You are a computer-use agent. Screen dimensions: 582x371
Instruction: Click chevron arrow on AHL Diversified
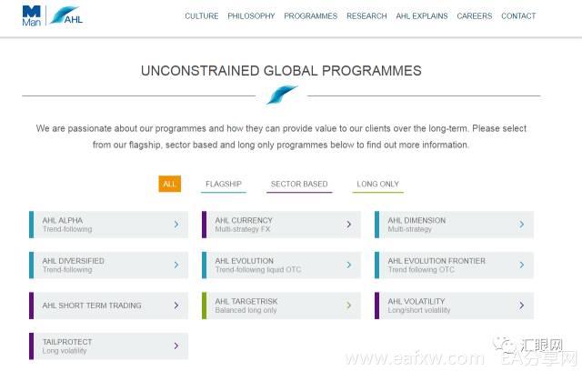[x=176, y=265]
